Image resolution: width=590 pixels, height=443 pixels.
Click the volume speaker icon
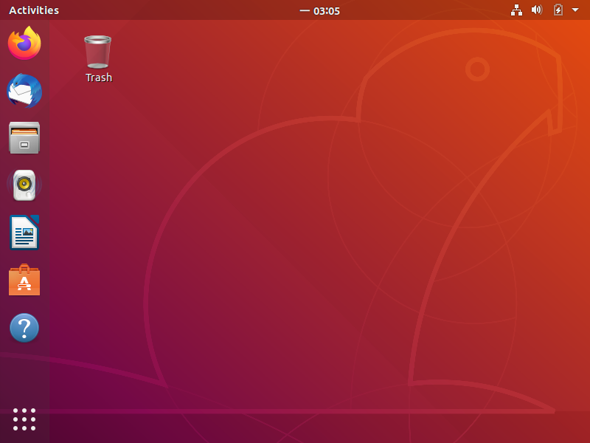(537, 10)
